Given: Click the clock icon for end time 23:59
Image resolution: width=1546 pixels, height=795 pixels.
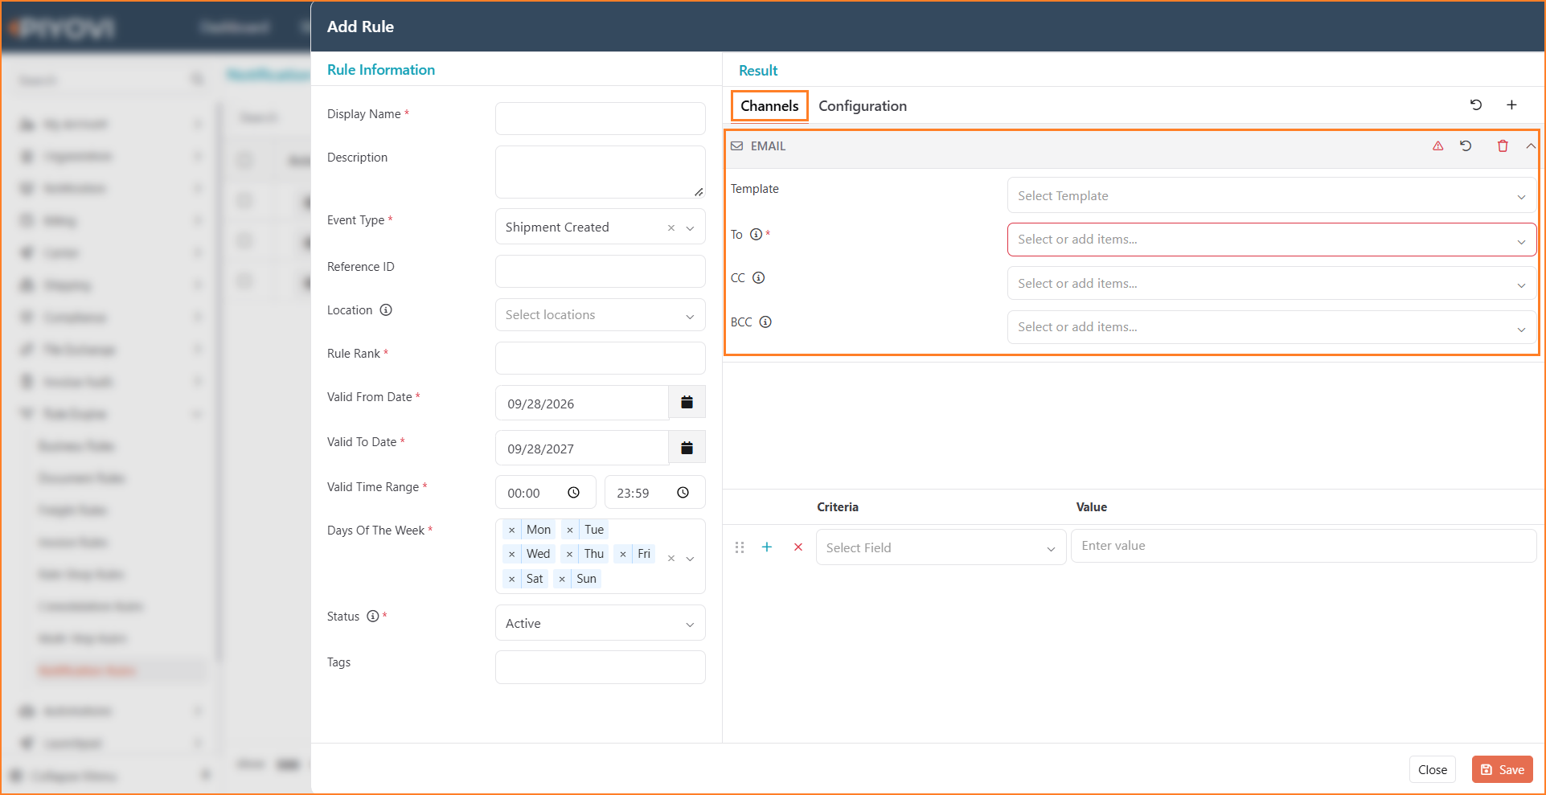Looking at the screenshot, I should click(x=683, y=493).
